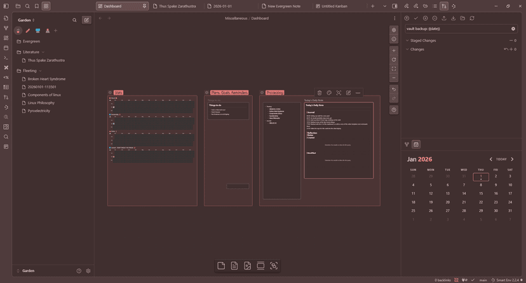Toggle the left sidebar collapse icon
Screen dimensions: 526x283
click(x=6, y=6)
